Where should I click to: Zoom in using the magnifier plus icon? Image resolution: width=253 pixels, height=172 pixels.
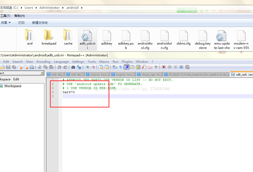[87, 67]
